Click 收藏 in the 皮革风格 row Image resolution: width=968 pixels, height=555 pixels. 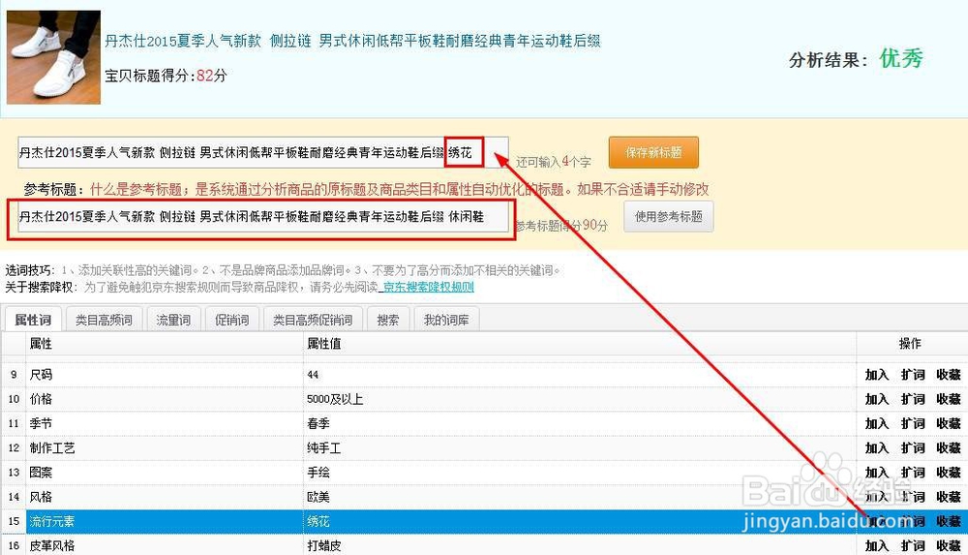coord(949,545)
